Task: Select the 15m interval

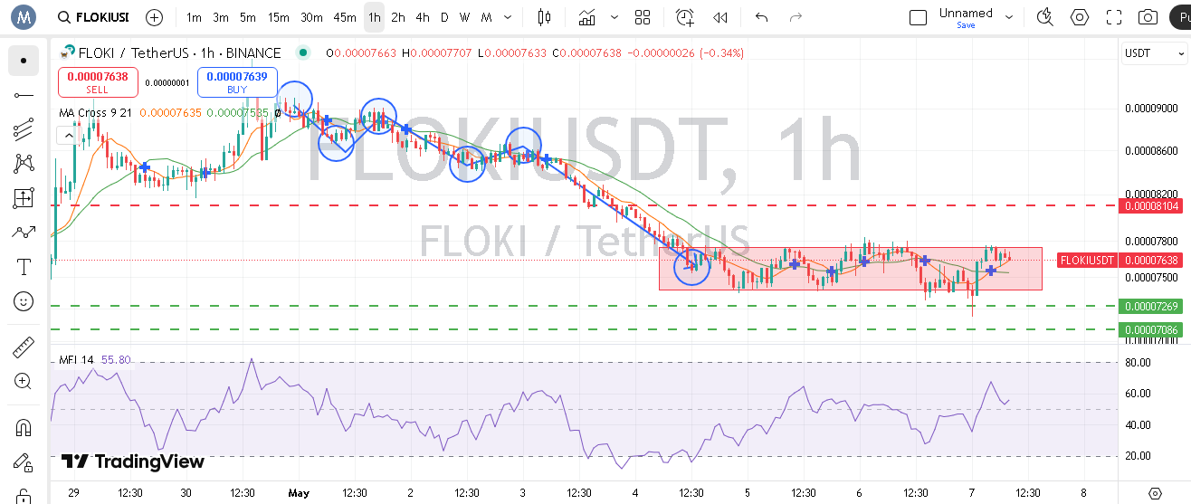Action: pos(279,17)
